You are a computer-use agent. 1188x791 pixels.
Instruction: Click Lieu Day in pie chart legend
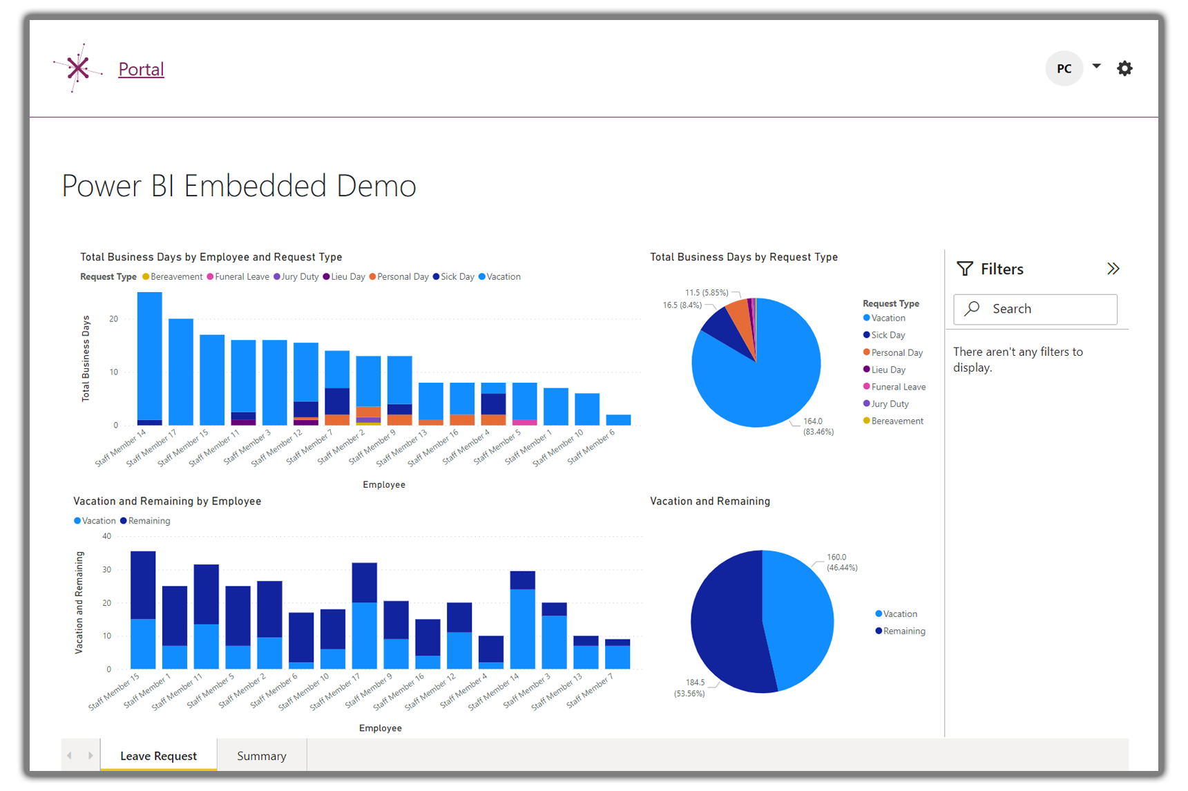(x=884, y=370)
